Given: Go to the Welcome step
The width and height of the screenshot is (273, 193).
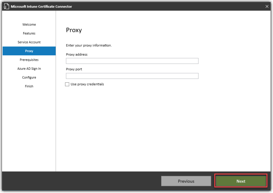Looking at the screenshot, I should 29,24.
